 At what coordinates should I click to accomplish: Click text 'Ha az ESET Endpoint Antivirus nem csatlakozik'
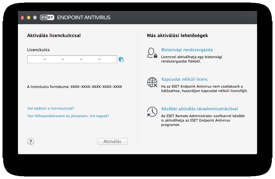tap(202, 86)
